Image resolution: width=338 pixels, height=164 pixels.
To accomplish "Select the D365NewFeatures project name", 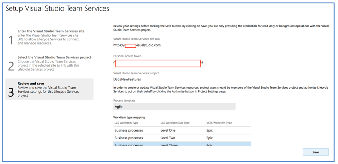I will [127, 79].
